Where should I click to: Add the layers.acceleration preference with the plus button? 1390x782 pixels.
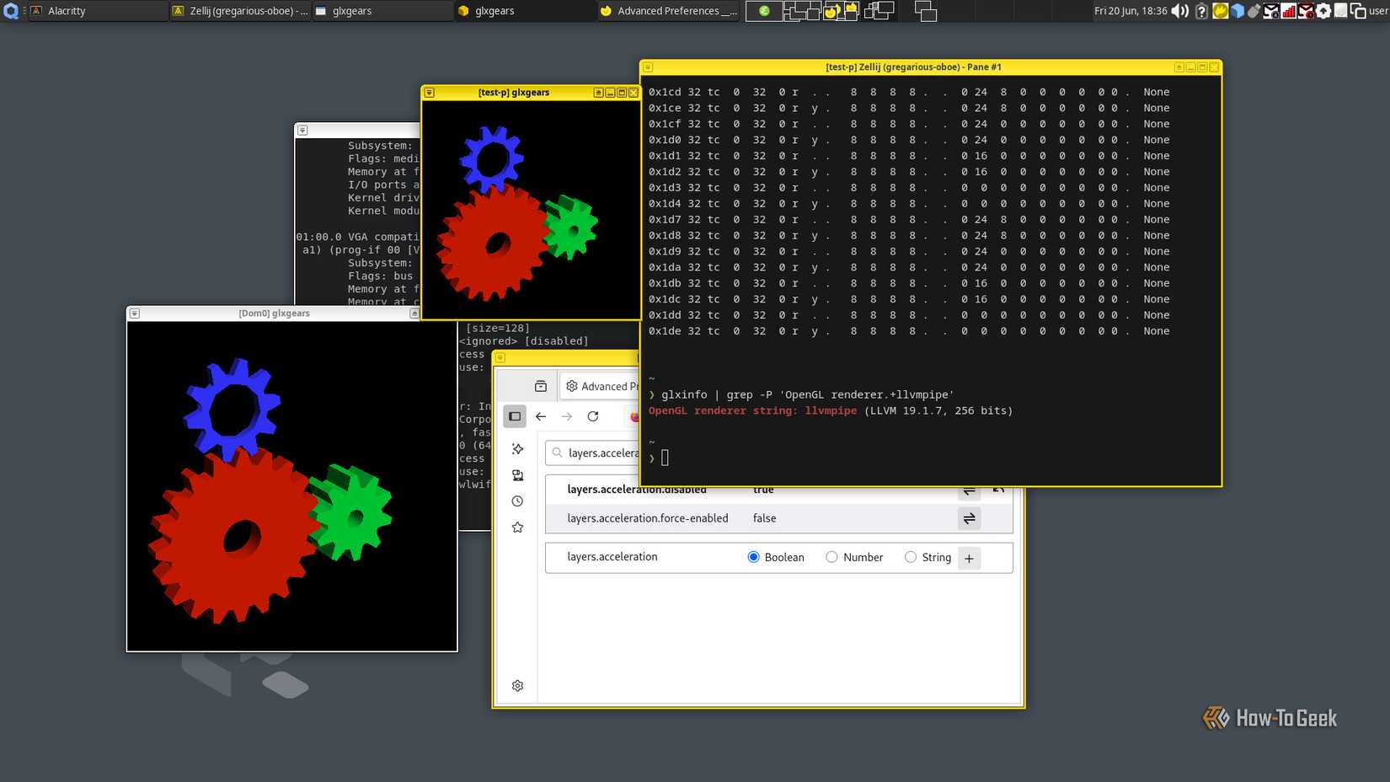969,558
